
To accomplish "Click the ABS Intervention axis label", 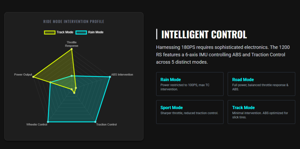I will coord(122,74).
